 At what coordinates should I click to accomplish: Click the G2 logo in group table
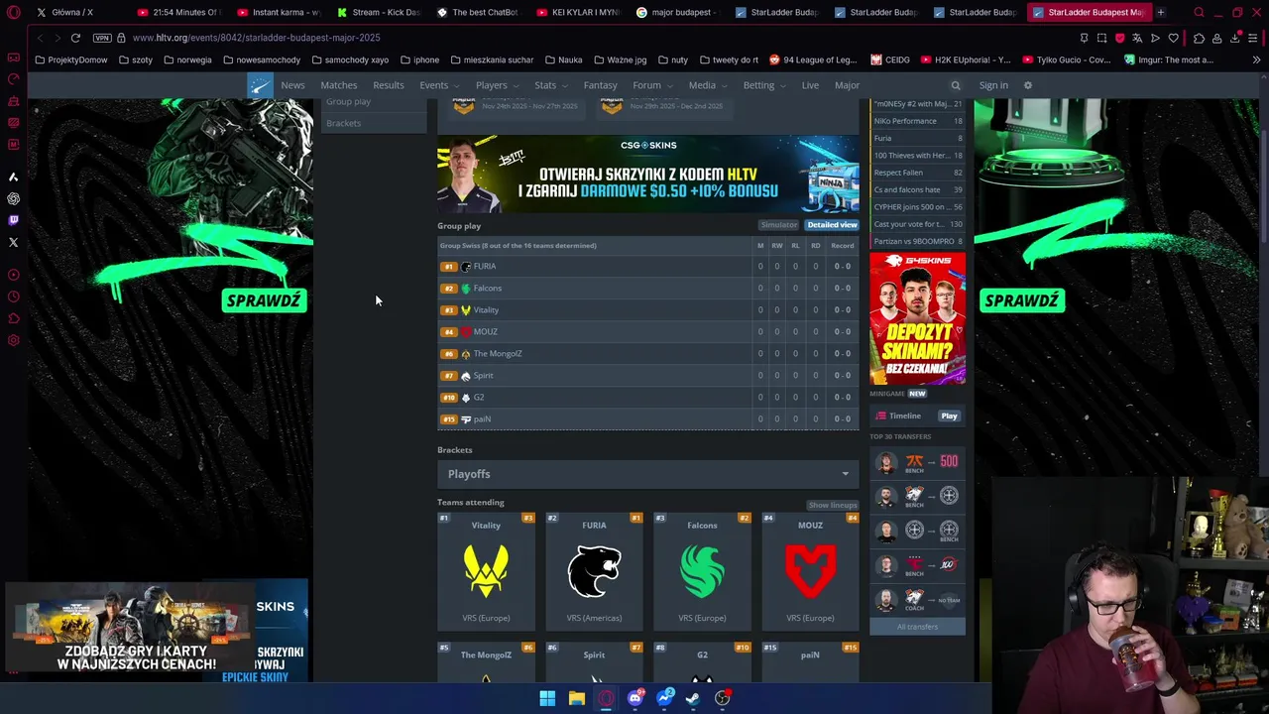click(x=466, y=398)
